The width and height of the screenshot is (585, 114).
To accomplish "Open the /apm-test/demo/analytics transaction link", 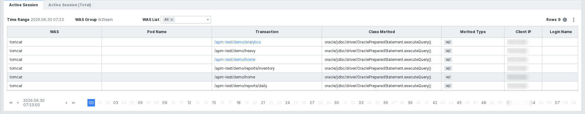I will (238, 42).
